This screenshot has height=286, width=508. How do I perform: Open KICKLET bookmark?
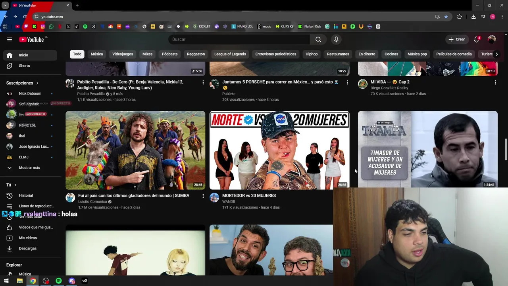click(x=202, y=27)
